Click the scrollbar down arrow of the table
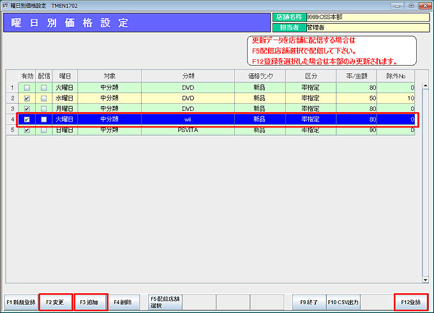The width and height of the screenshot is (434, 313). click(x=425, y=279)
